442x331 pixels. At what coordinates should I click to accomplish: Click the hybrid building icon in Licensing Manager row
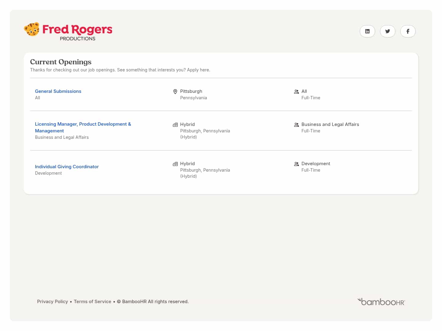point(175,125)
